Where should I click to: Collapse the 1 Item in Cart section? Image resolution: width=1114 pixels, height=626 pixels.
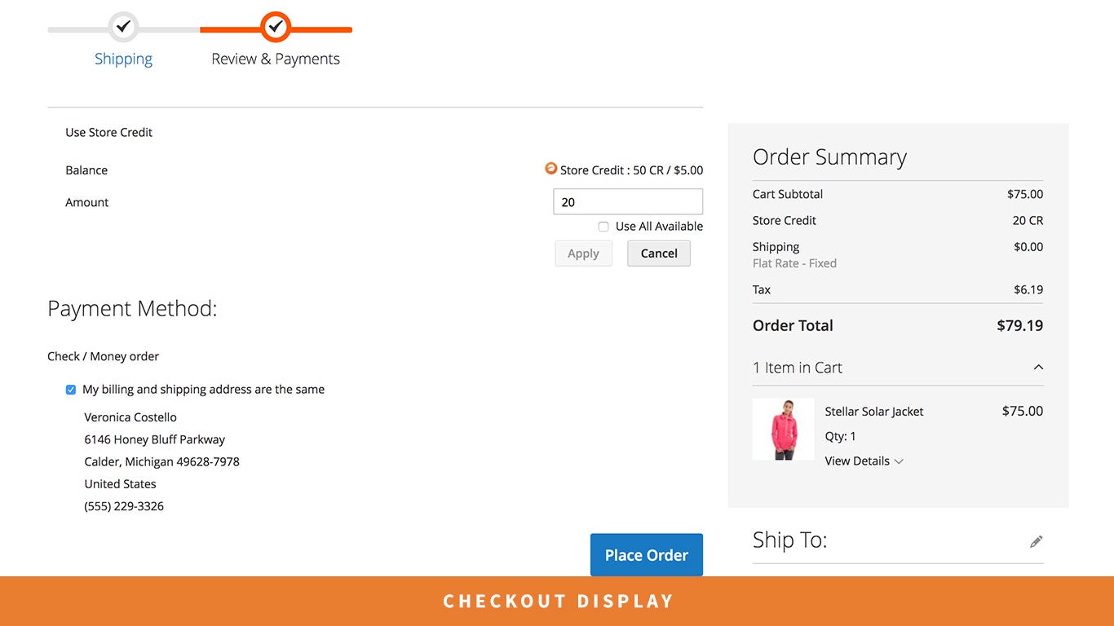1038,368
